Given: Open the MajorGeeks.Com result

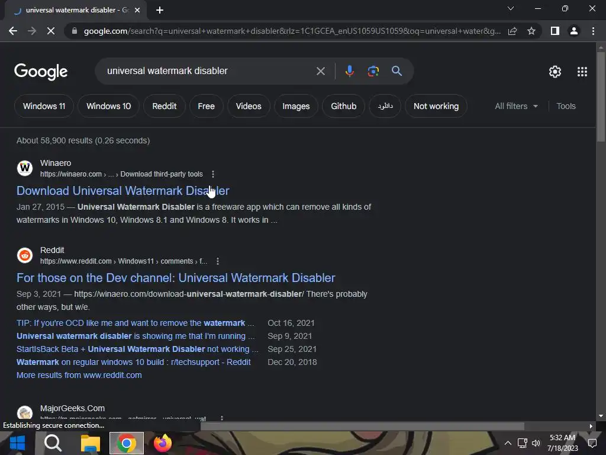Looking at the screenshot, I should (72, 409).
